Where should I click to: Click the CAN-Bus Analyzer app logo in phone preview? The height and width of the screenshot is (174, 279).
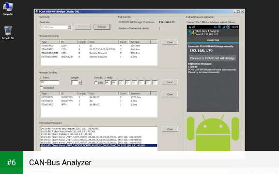click(191, 33)
